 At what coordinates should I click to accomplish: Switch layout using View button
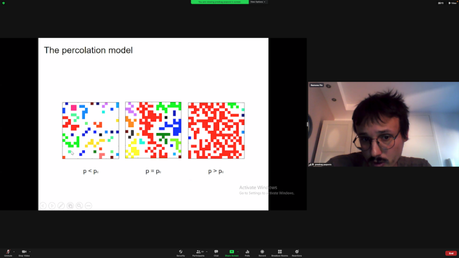coord(453,3)
